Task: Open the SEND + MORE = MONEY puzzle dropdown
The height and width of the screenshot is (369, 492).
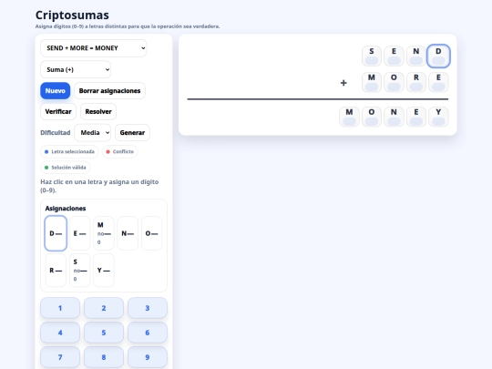Action: 94,48
